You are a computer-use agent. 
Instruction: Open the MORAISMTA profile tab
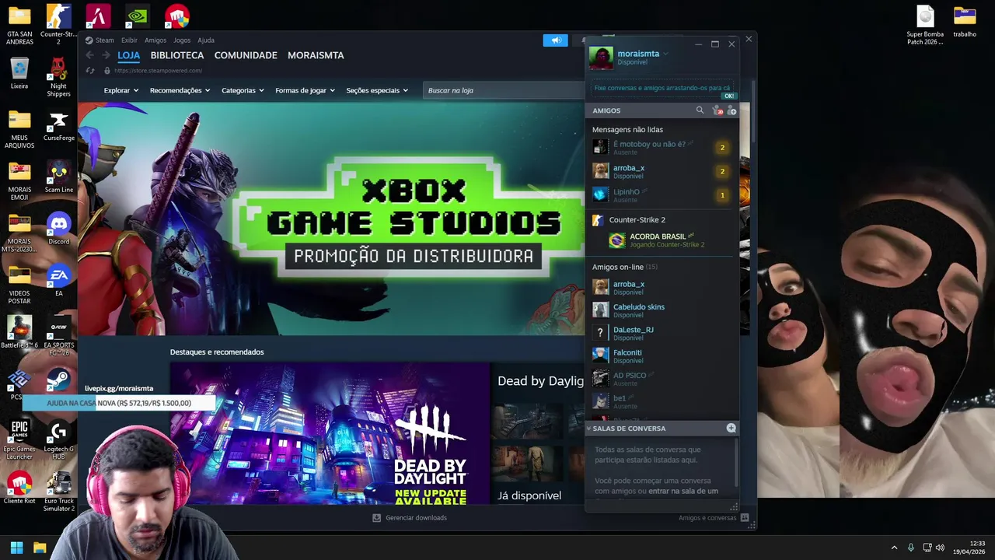[x=316, y=55]
